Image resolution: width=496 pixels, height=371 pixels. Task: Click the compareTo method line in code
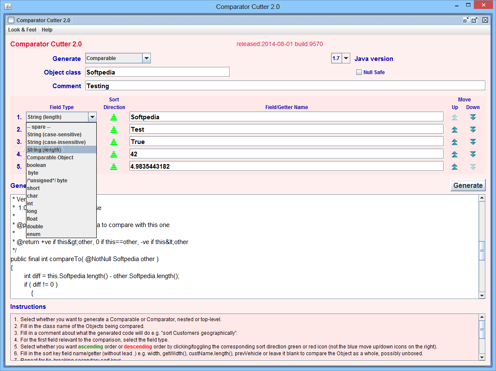point(84,259)
